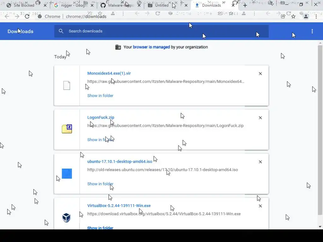The image size is (323, 242).
Task: Click the managed organization building icon
Action: pyautogui.click(x=118, y=47)
